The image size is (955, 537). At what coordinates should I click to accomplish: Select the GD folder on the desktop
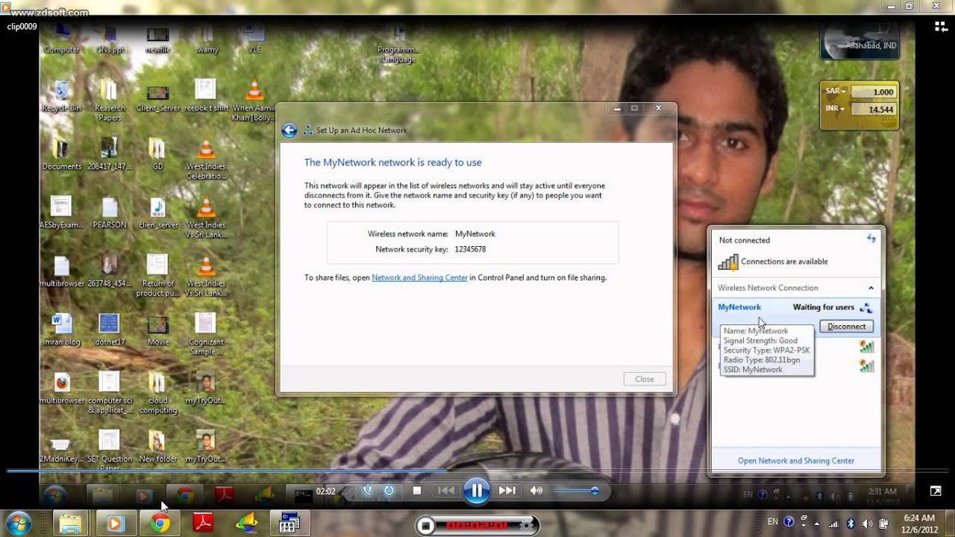(157, 154)
